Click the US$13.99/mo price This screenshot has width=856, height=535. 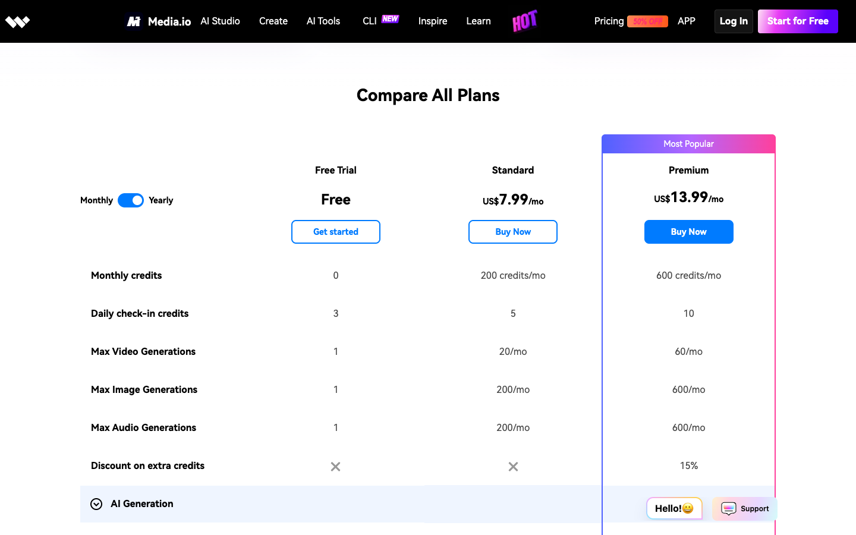[x=689, y=197]
